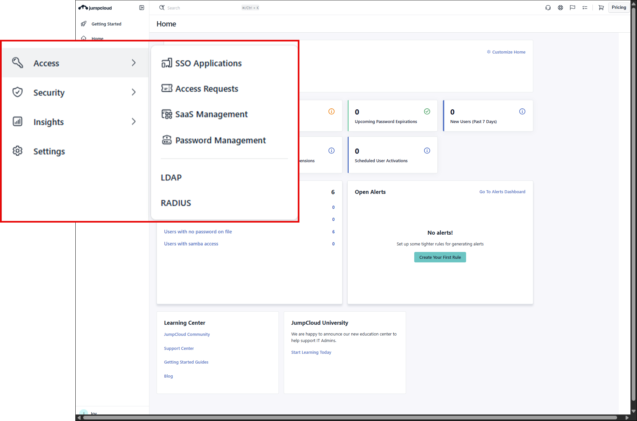Image resolution: width=637 pixels, height=421 pixels.
Task: Click the flag icon in the header
Action: pos(572,8)
